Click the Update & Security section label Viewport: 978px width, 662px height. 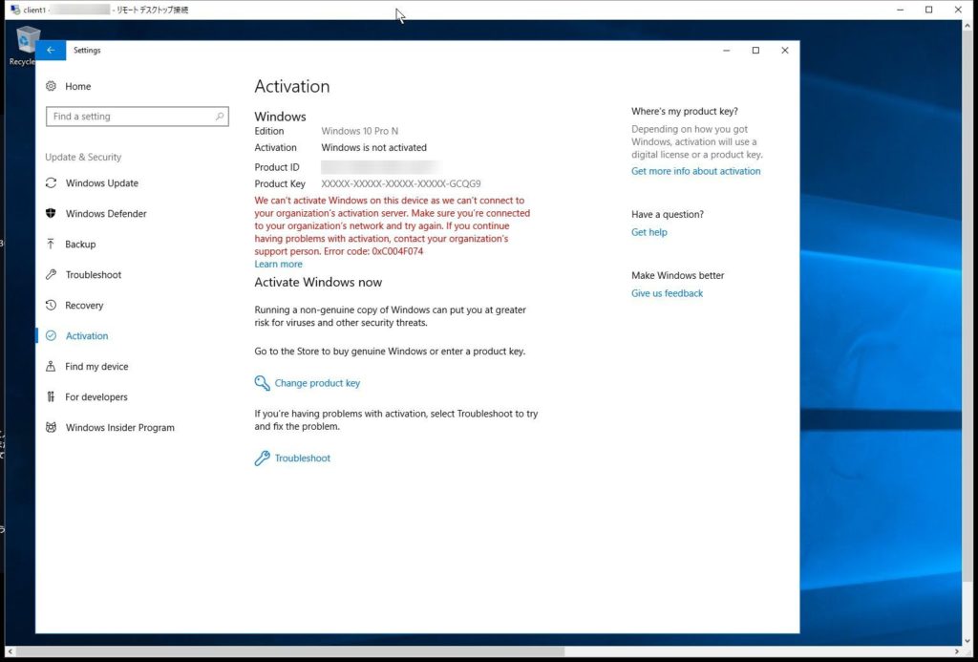[83, 158]
